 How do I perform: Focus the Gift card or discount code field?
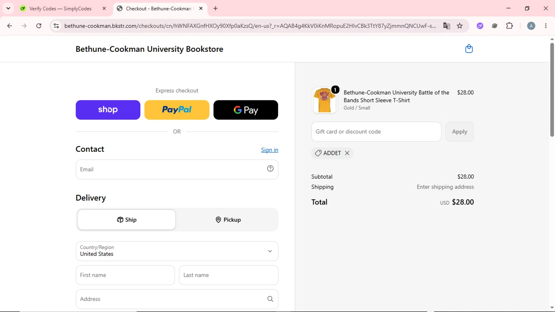coord(376,132)
